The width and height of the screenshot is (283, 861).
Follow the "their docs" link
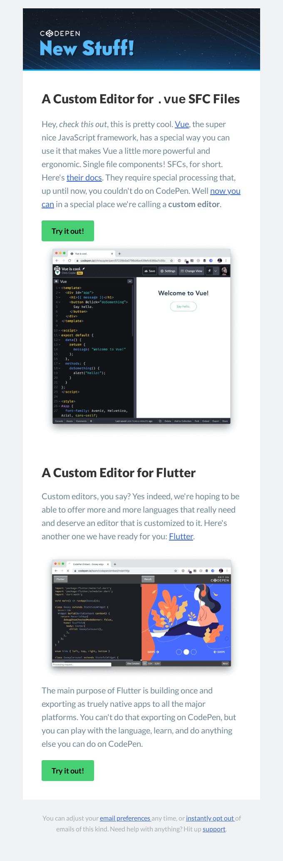pyautogui.click(x=84, y=178)
